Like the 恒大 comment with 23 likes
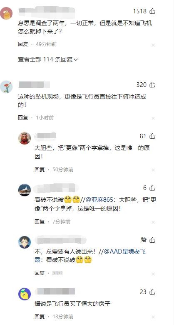 [152, 292]
